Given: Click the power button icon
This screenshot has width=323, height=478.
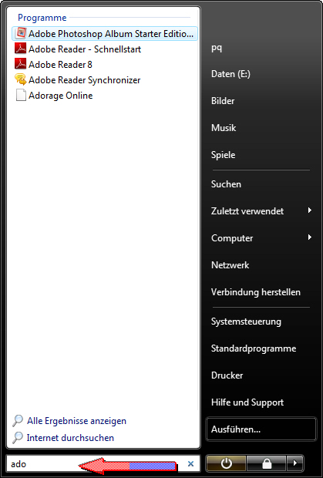Looking at the screenshot, I should pos(226,463).
